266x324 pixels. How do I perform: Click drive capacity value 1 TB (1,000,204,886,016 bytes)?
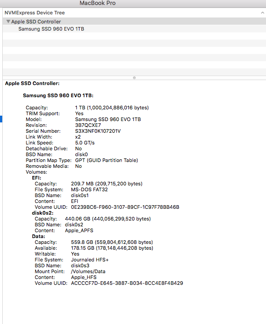[112, 108]
